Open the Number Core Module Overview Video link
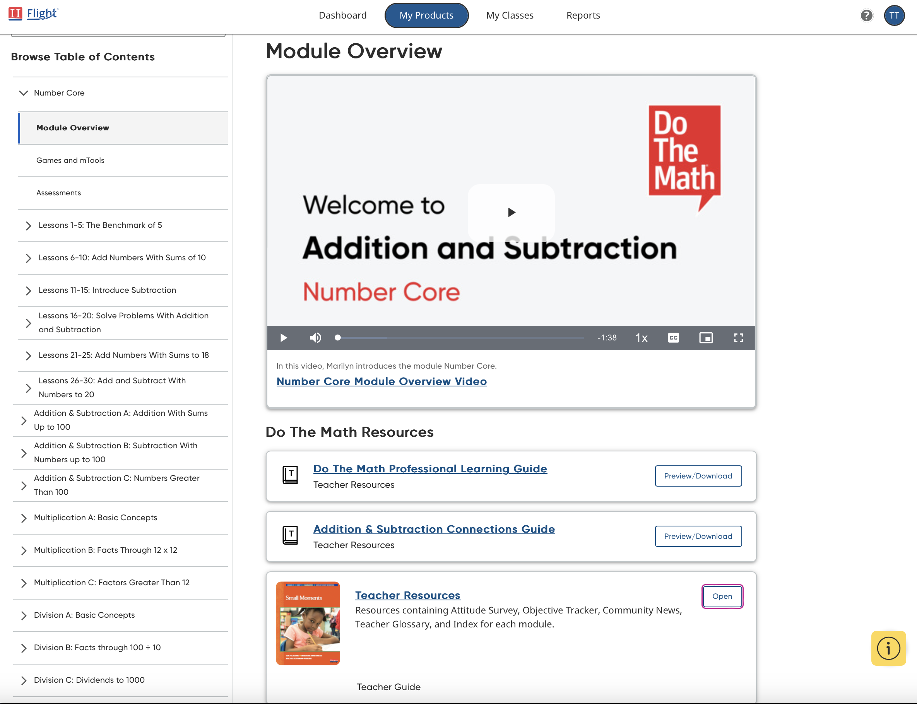This screenshot has width=917, height=704. pos(382,381)
